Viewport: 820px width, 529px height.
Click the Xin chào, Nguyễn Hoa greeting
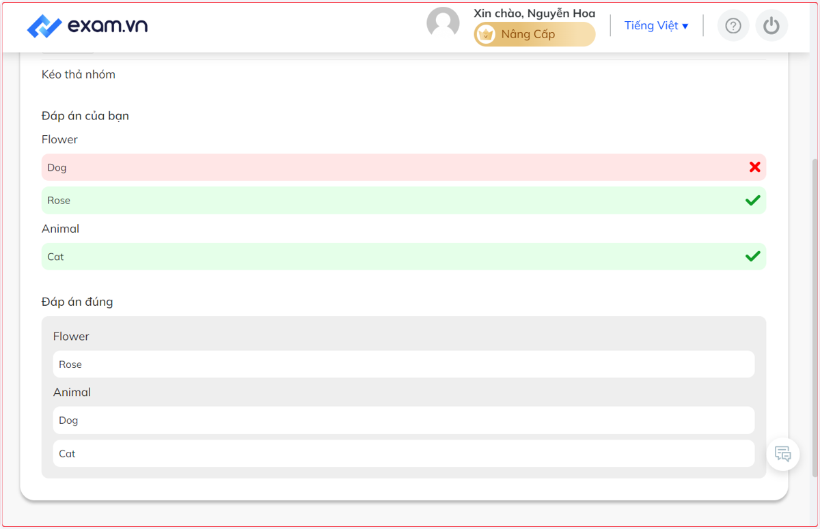(534, 14)
